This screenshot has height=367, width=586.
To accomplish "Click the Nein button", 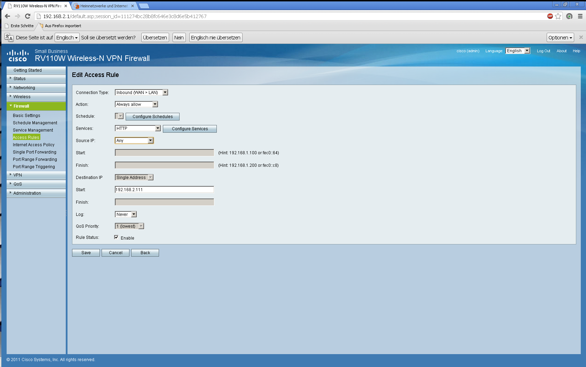I will point(179,38).
